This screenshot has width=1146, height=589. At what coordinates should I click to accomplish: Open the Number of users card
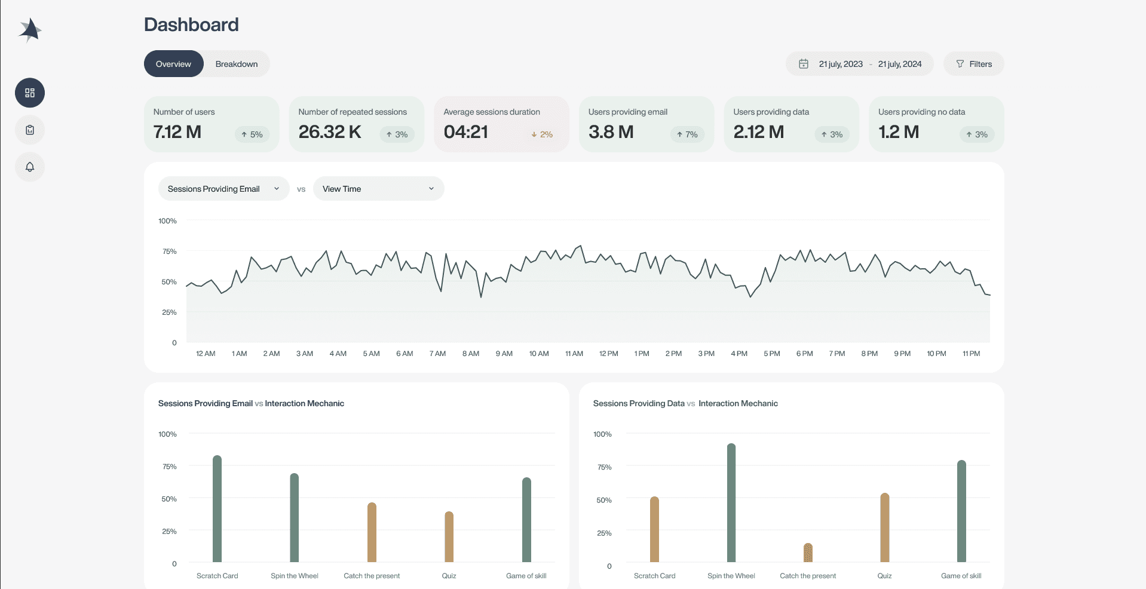pyautogui.click(x=212, y=124)
